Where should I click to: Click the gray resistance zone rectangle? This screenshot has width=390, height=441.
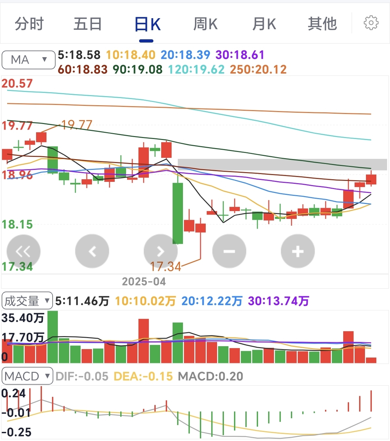click(x=282, y=164)
